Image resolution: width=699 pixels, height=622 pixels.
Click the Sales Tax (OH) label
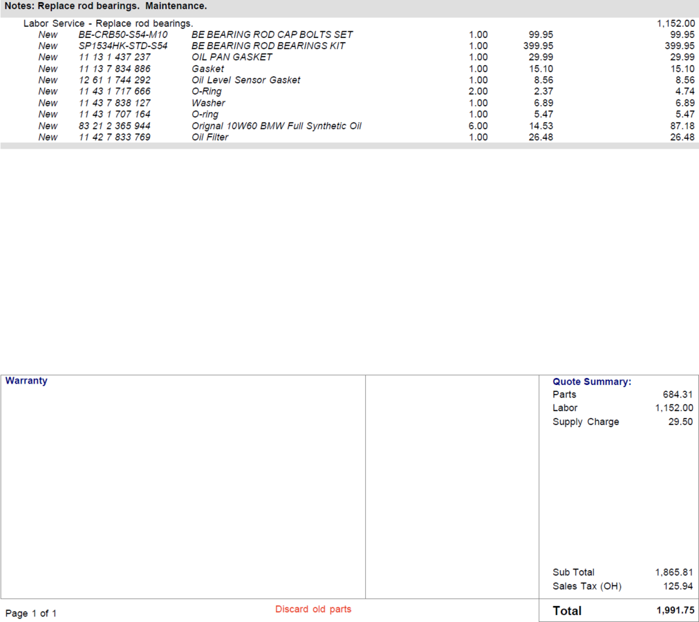coord(586,586)
